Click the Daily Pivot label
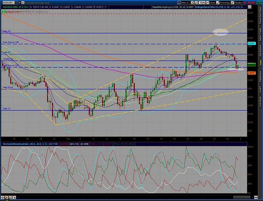263x201 pixels. pyautogui.click(x=8, y=88)
